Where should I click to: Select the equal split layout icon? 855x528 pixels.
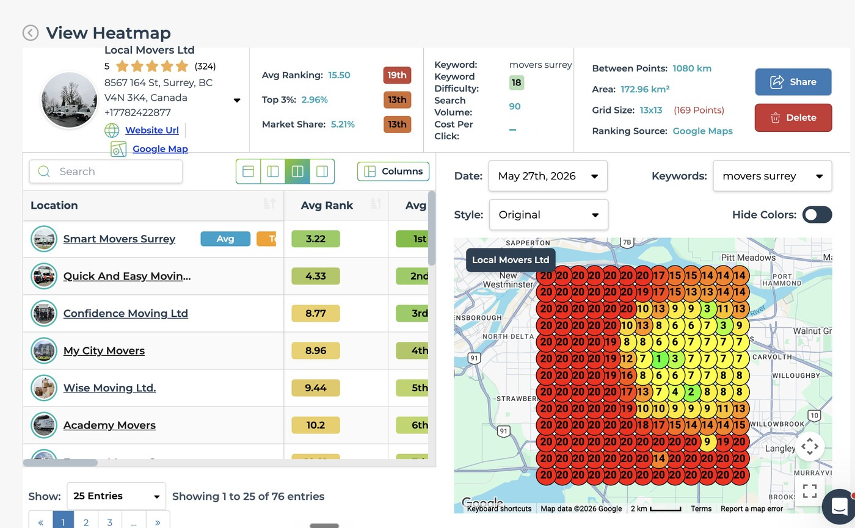[x=297, y=172]
